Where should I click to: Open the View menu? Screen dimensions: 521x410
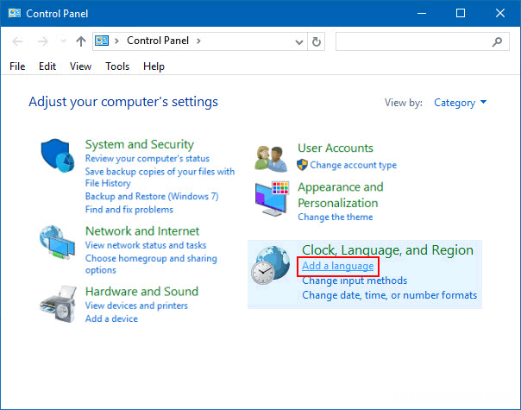click(80, 66)
